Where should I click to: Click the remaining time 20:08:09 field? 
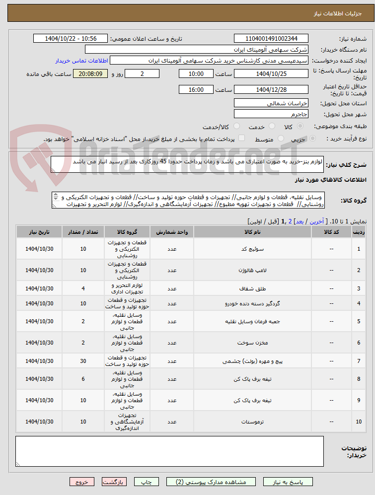point(90,74)
